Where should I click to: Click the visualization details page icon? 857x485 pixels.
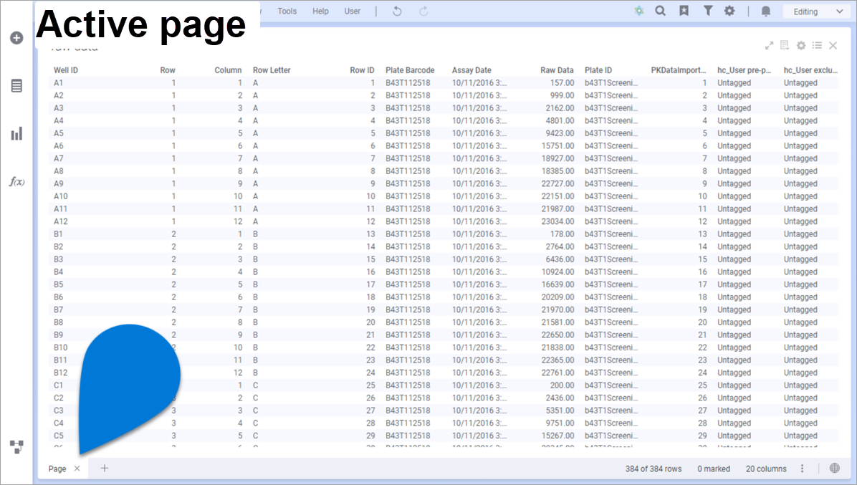click(785, 45)
